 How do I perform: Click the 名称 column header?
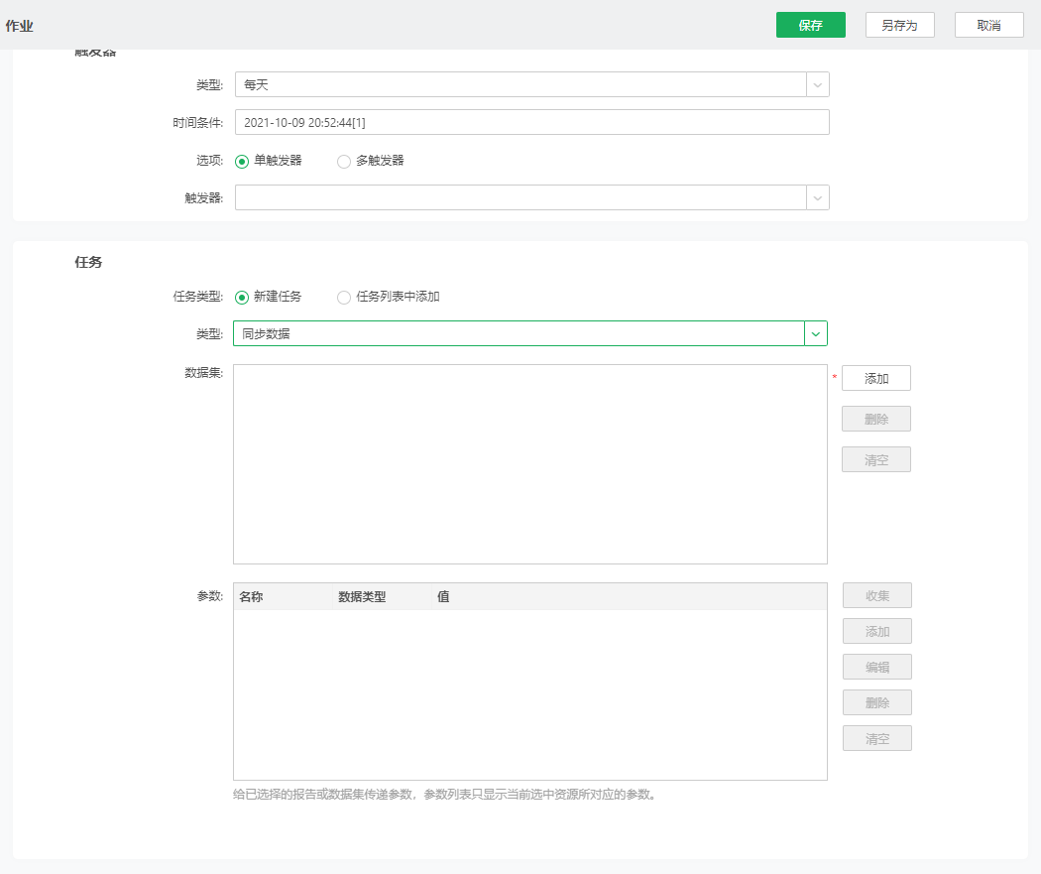pos(252,596)
